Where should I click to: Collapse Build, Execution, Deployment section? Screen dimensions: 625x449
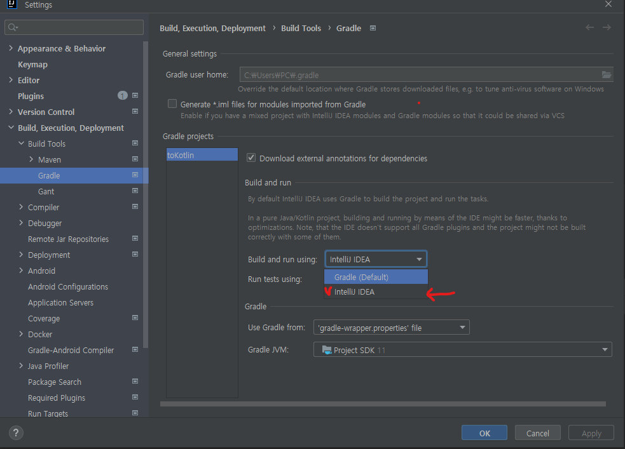(x=11, y=128)
